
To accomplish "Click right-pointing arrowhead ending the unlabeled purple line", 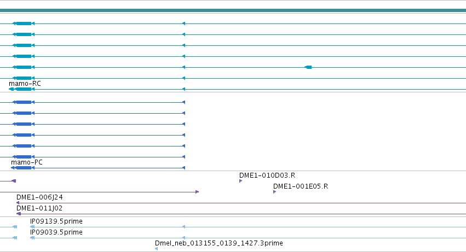I will tap(197, 192).
